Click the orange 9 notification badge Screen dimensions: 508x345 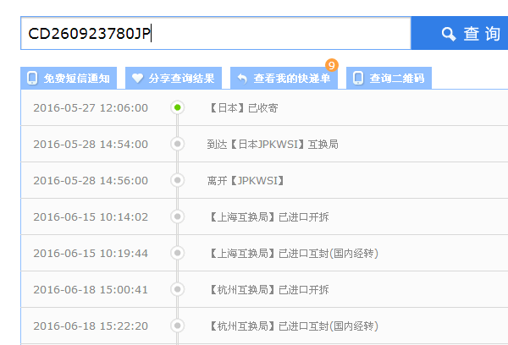click(331, 65)
